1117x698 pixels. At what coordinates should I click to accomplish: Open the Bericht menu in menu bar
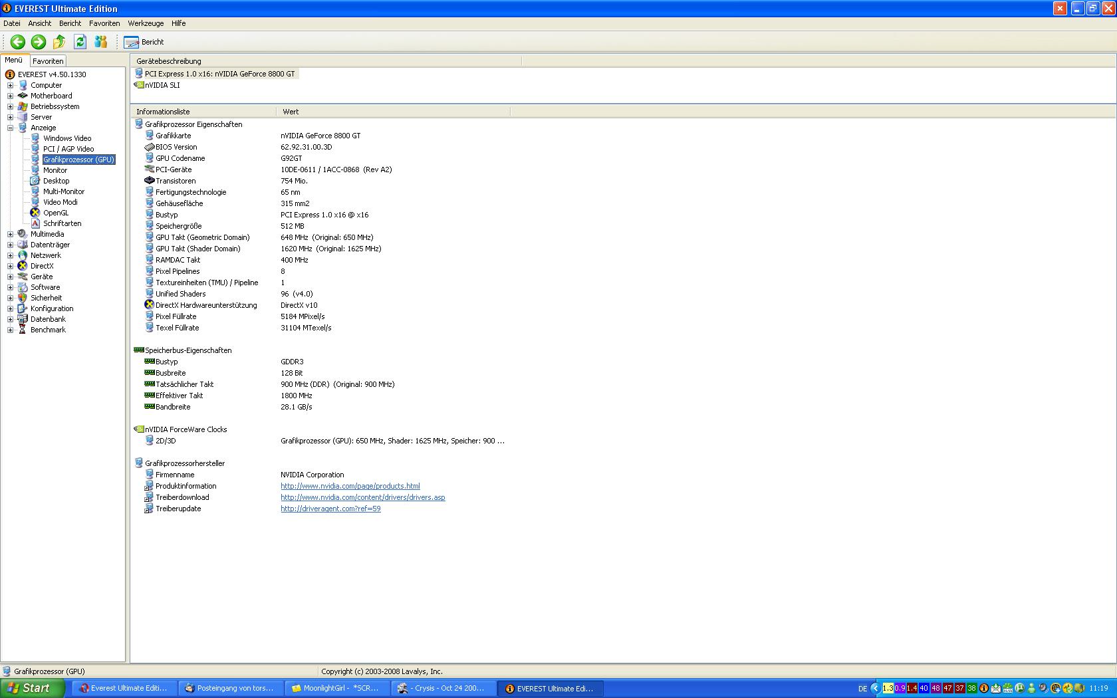[x=70, y=23]
